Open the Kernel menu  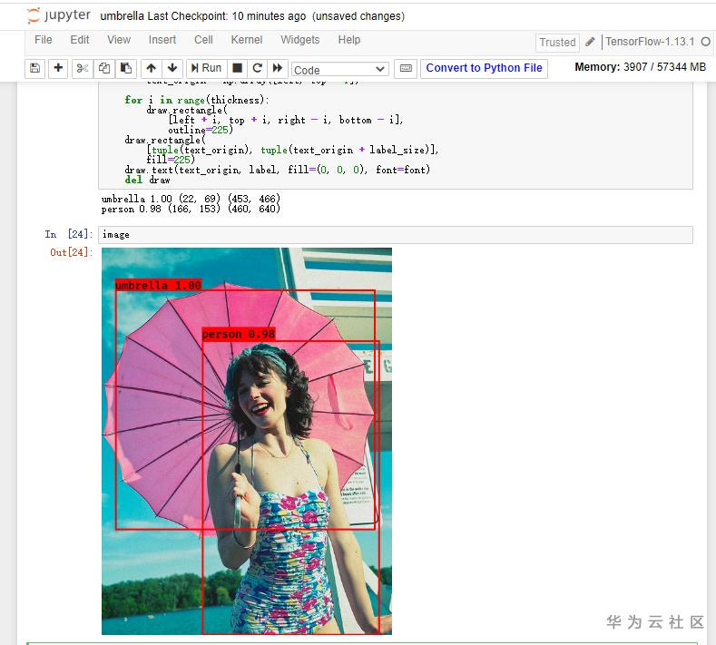247,40
